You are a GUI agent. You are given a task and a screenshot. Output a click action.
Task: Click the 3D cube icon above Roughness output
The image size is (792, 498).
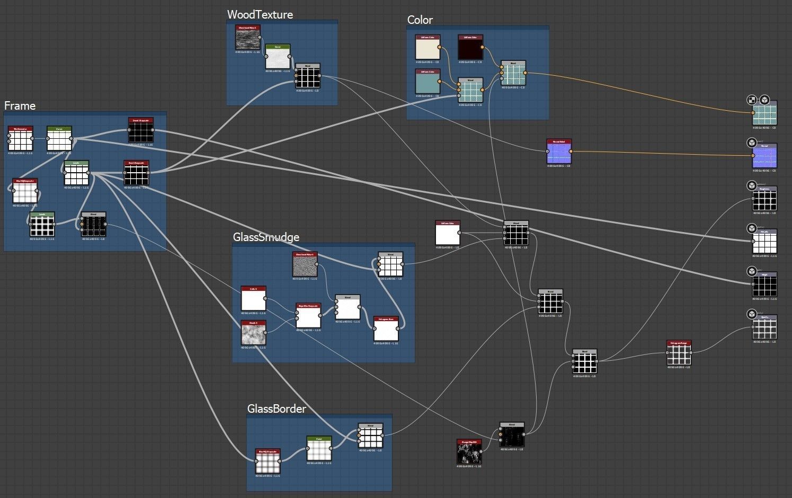pos(752,185)
